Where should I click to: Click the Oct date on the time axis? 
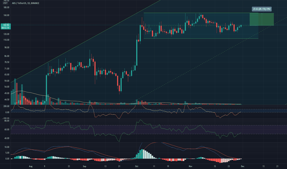click(136, 167)
